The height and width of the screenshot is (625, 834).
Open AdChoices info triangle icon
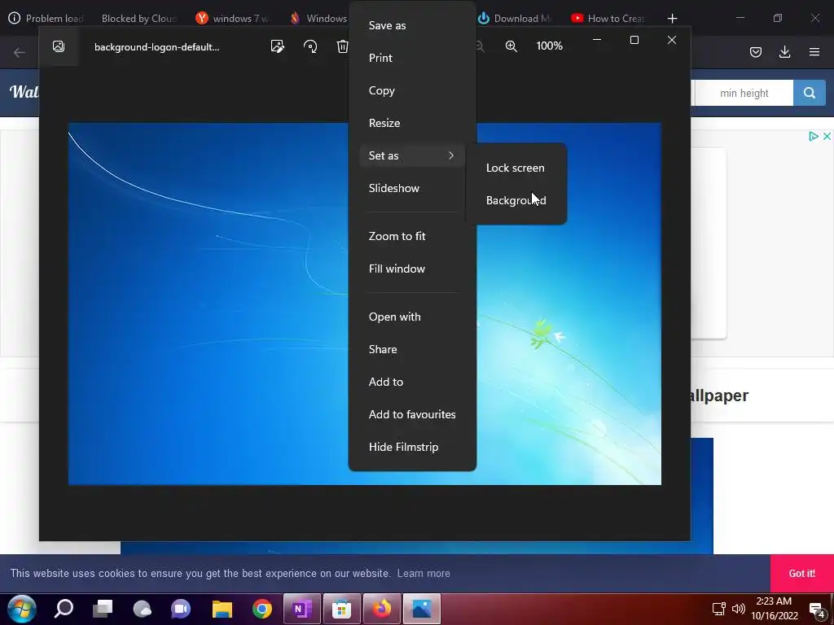click(814, 137)
